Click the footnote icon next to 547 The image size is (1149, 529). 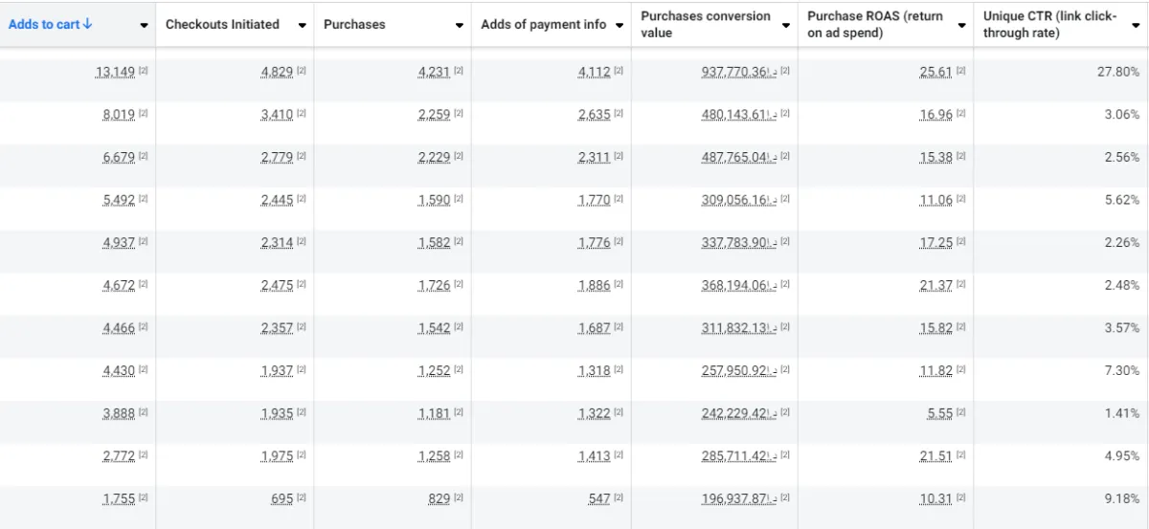pyautogui.click(x=619, y=498)
